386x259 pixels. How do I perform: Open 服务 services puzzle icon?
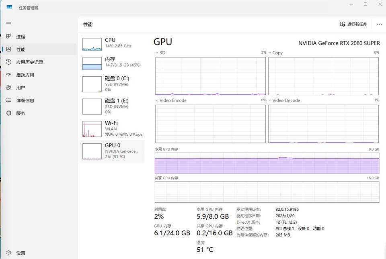(x=8, y=113)
